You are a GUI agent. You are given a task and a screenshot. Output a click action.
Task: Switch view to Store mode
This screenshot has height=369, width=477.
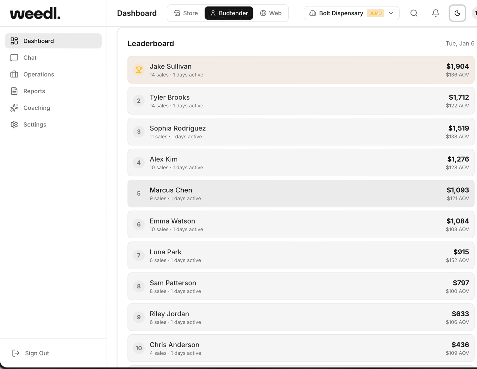tap(186, 13)
